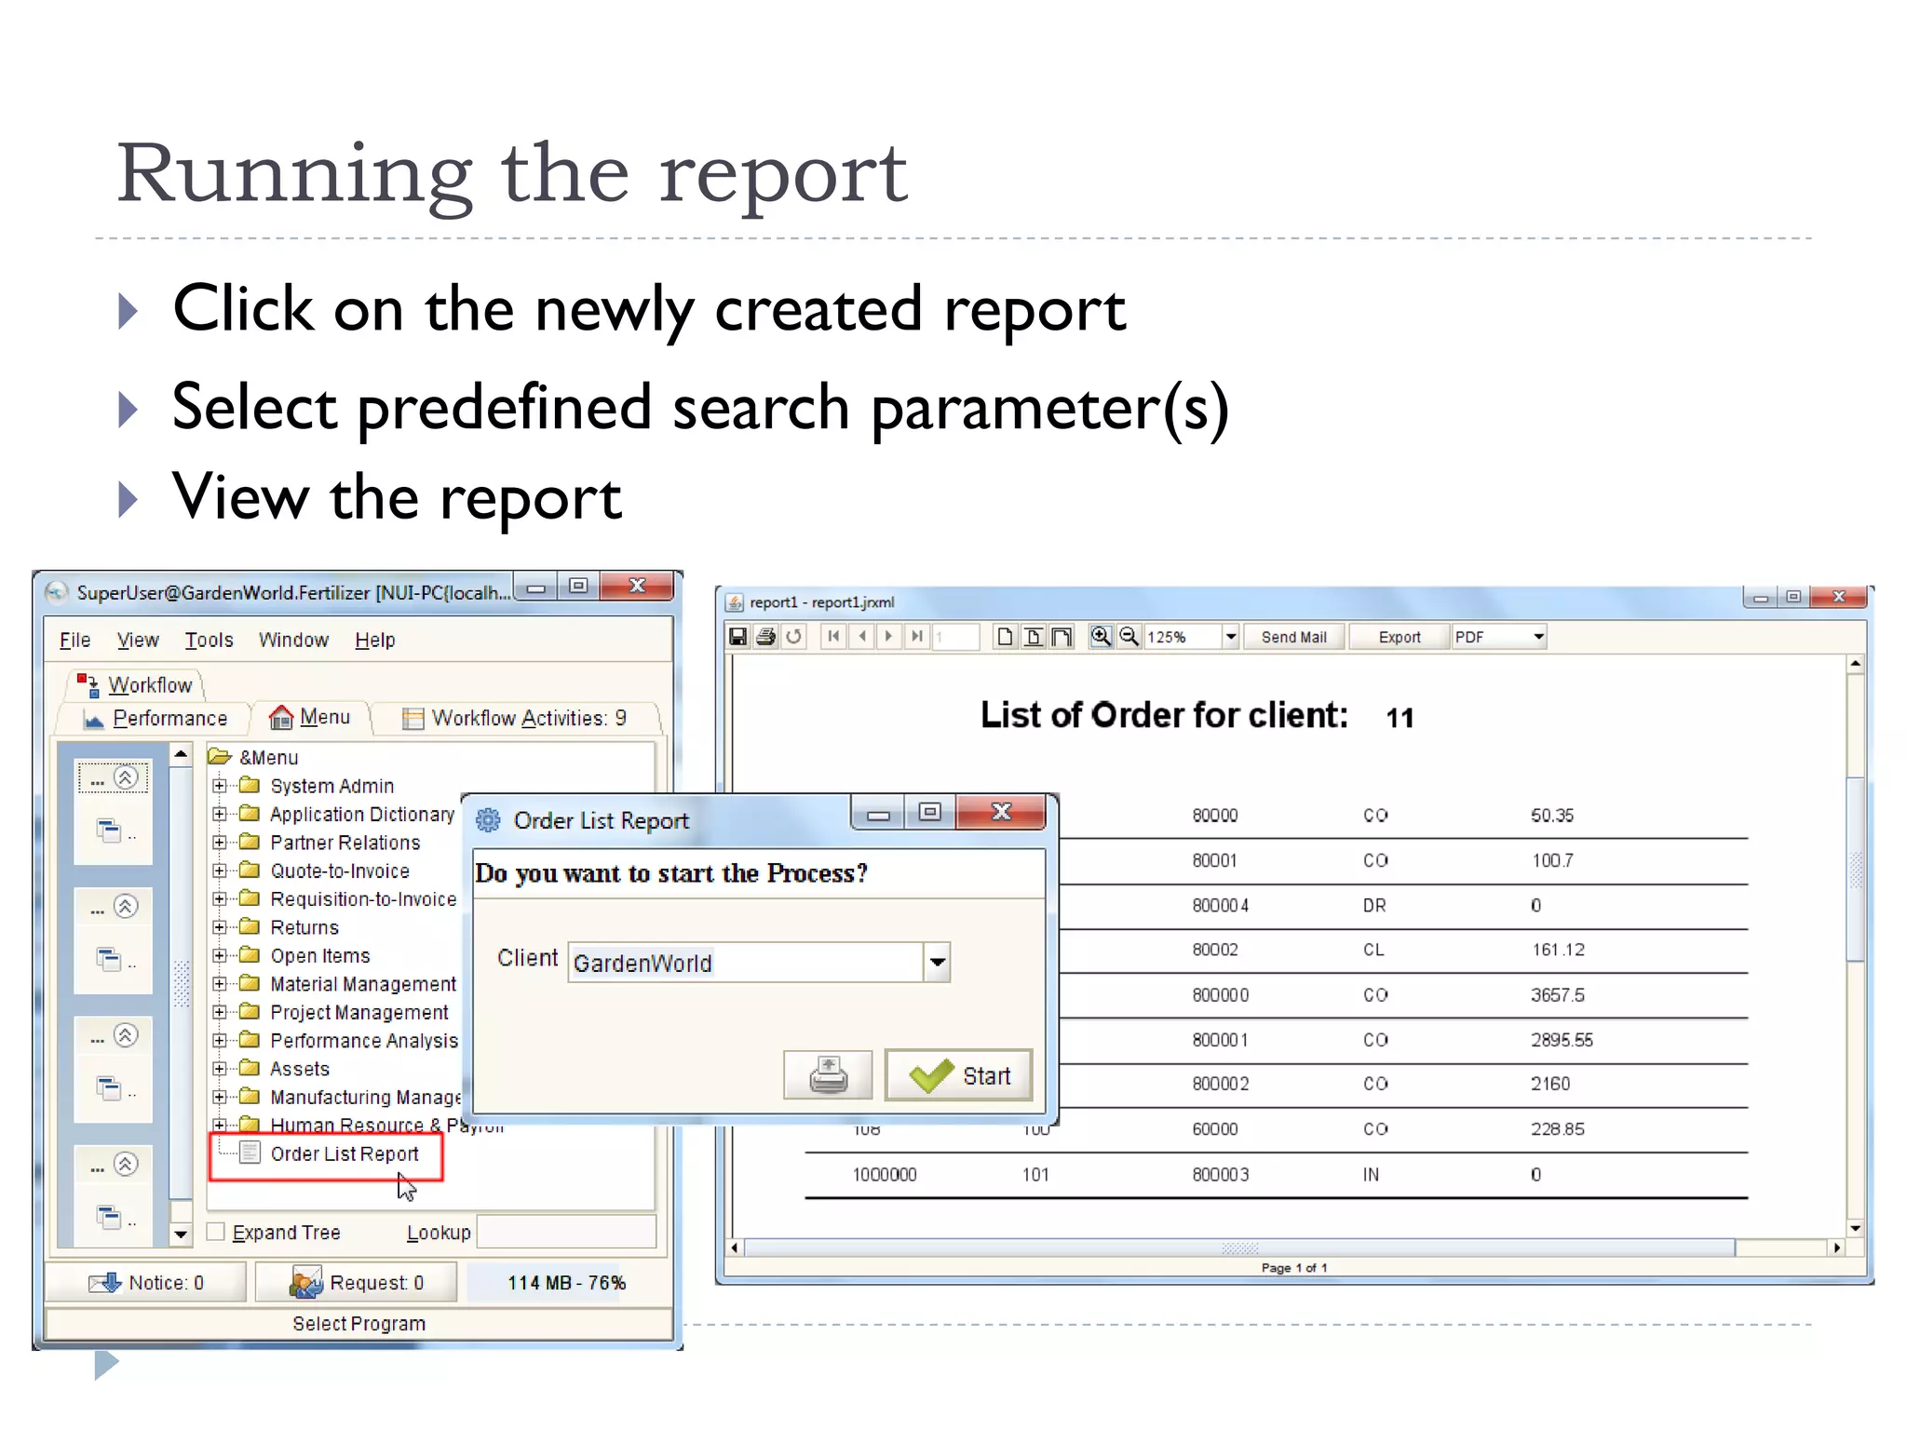The width and height of the screenshot is (1907, 1430).
Task: Open the Client GardenWorld dropdown
Action: 937,963
